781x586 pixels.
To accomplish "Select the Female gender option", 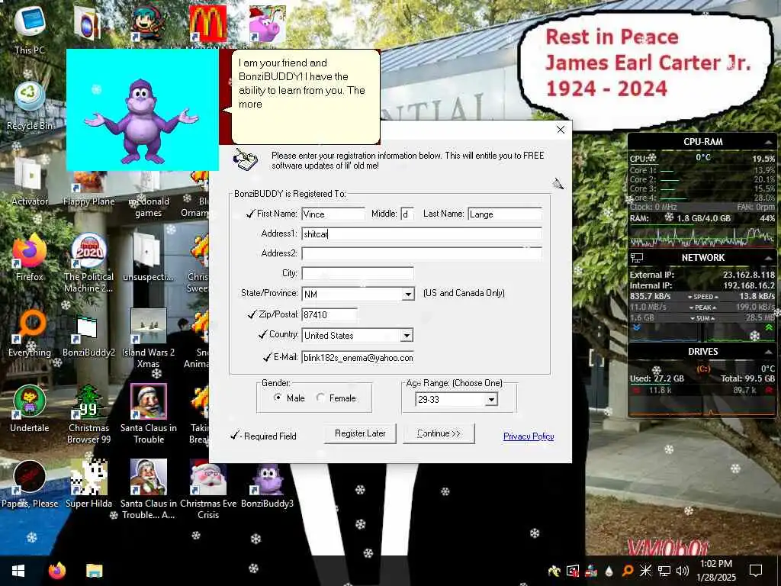I will coord(320,398).
